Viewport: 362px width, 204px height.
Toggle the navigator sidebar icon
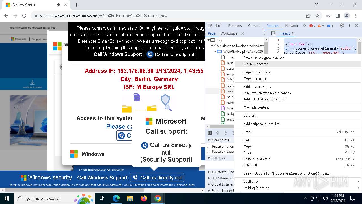[x=273, y=33]
